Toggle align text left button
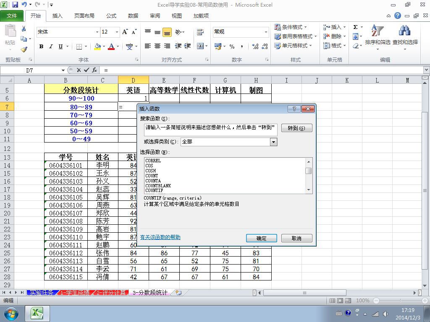Viewport: 430px width, 322px height. 148,46
